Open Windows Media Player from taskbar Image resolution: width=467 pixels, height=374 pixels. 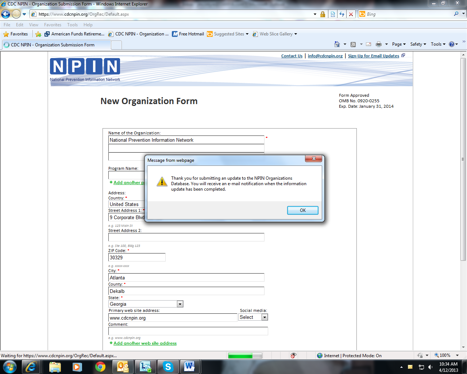pyautogui.click(x=77, y=367)
